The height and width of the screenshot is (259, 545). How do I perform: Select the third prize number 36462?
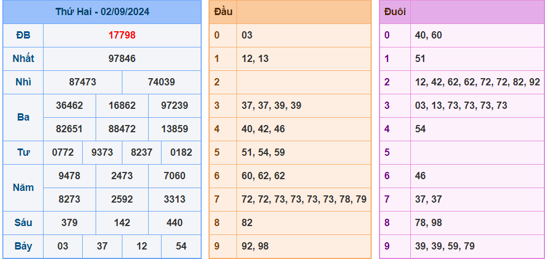[69, 105]
